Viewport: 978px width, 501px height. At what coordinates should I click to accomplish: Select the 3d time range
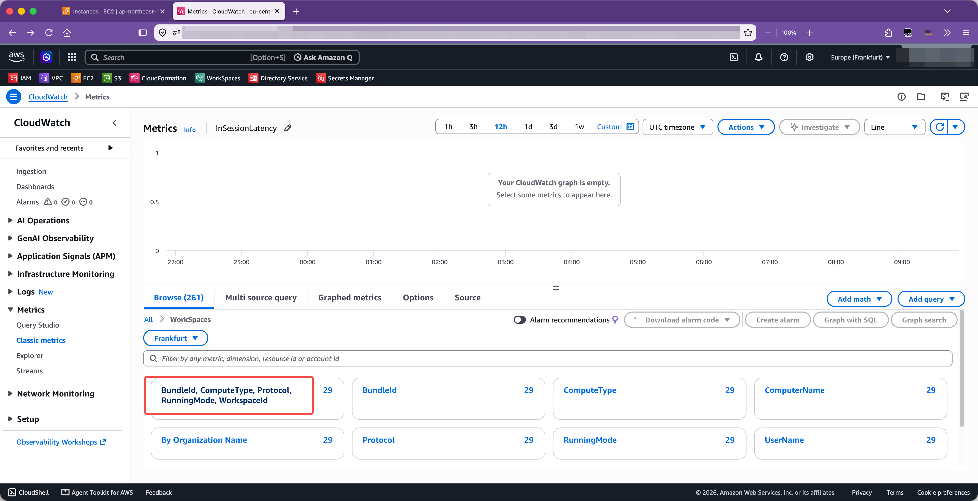click(553, 127)
